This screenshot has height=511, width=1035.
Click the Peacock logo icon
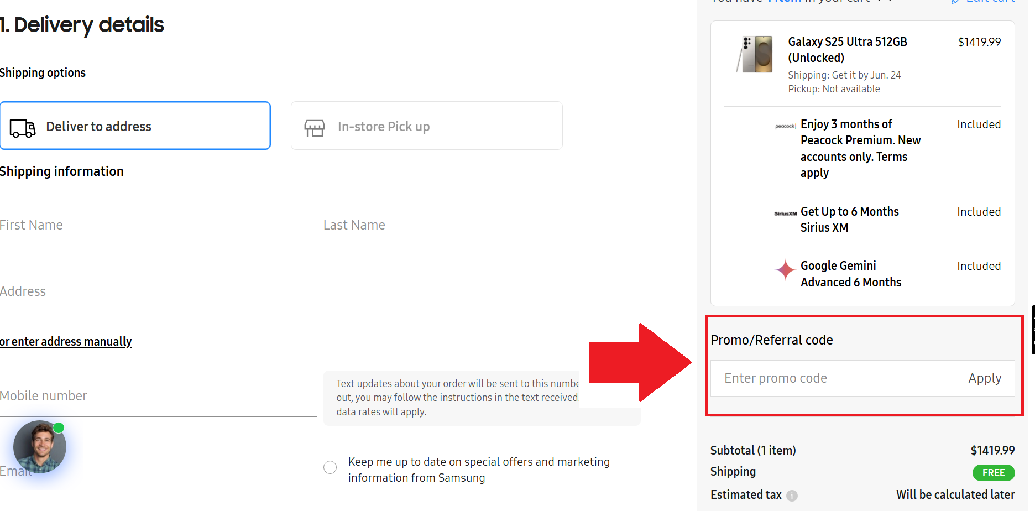click(x=785, y=126)
